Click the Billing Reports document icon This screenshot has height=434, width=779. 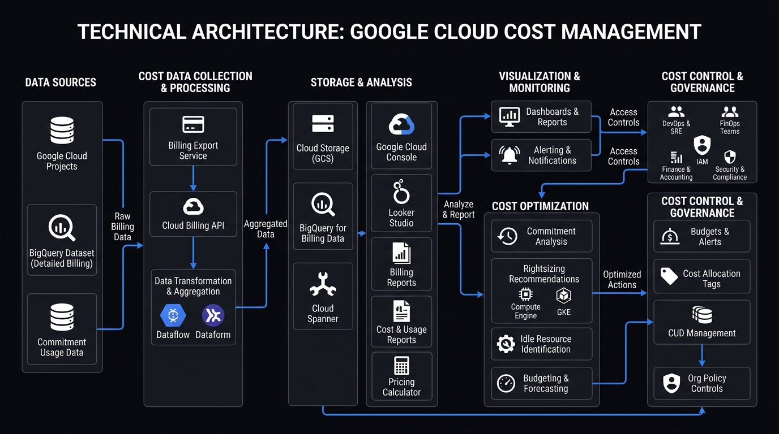pos(401,253)
